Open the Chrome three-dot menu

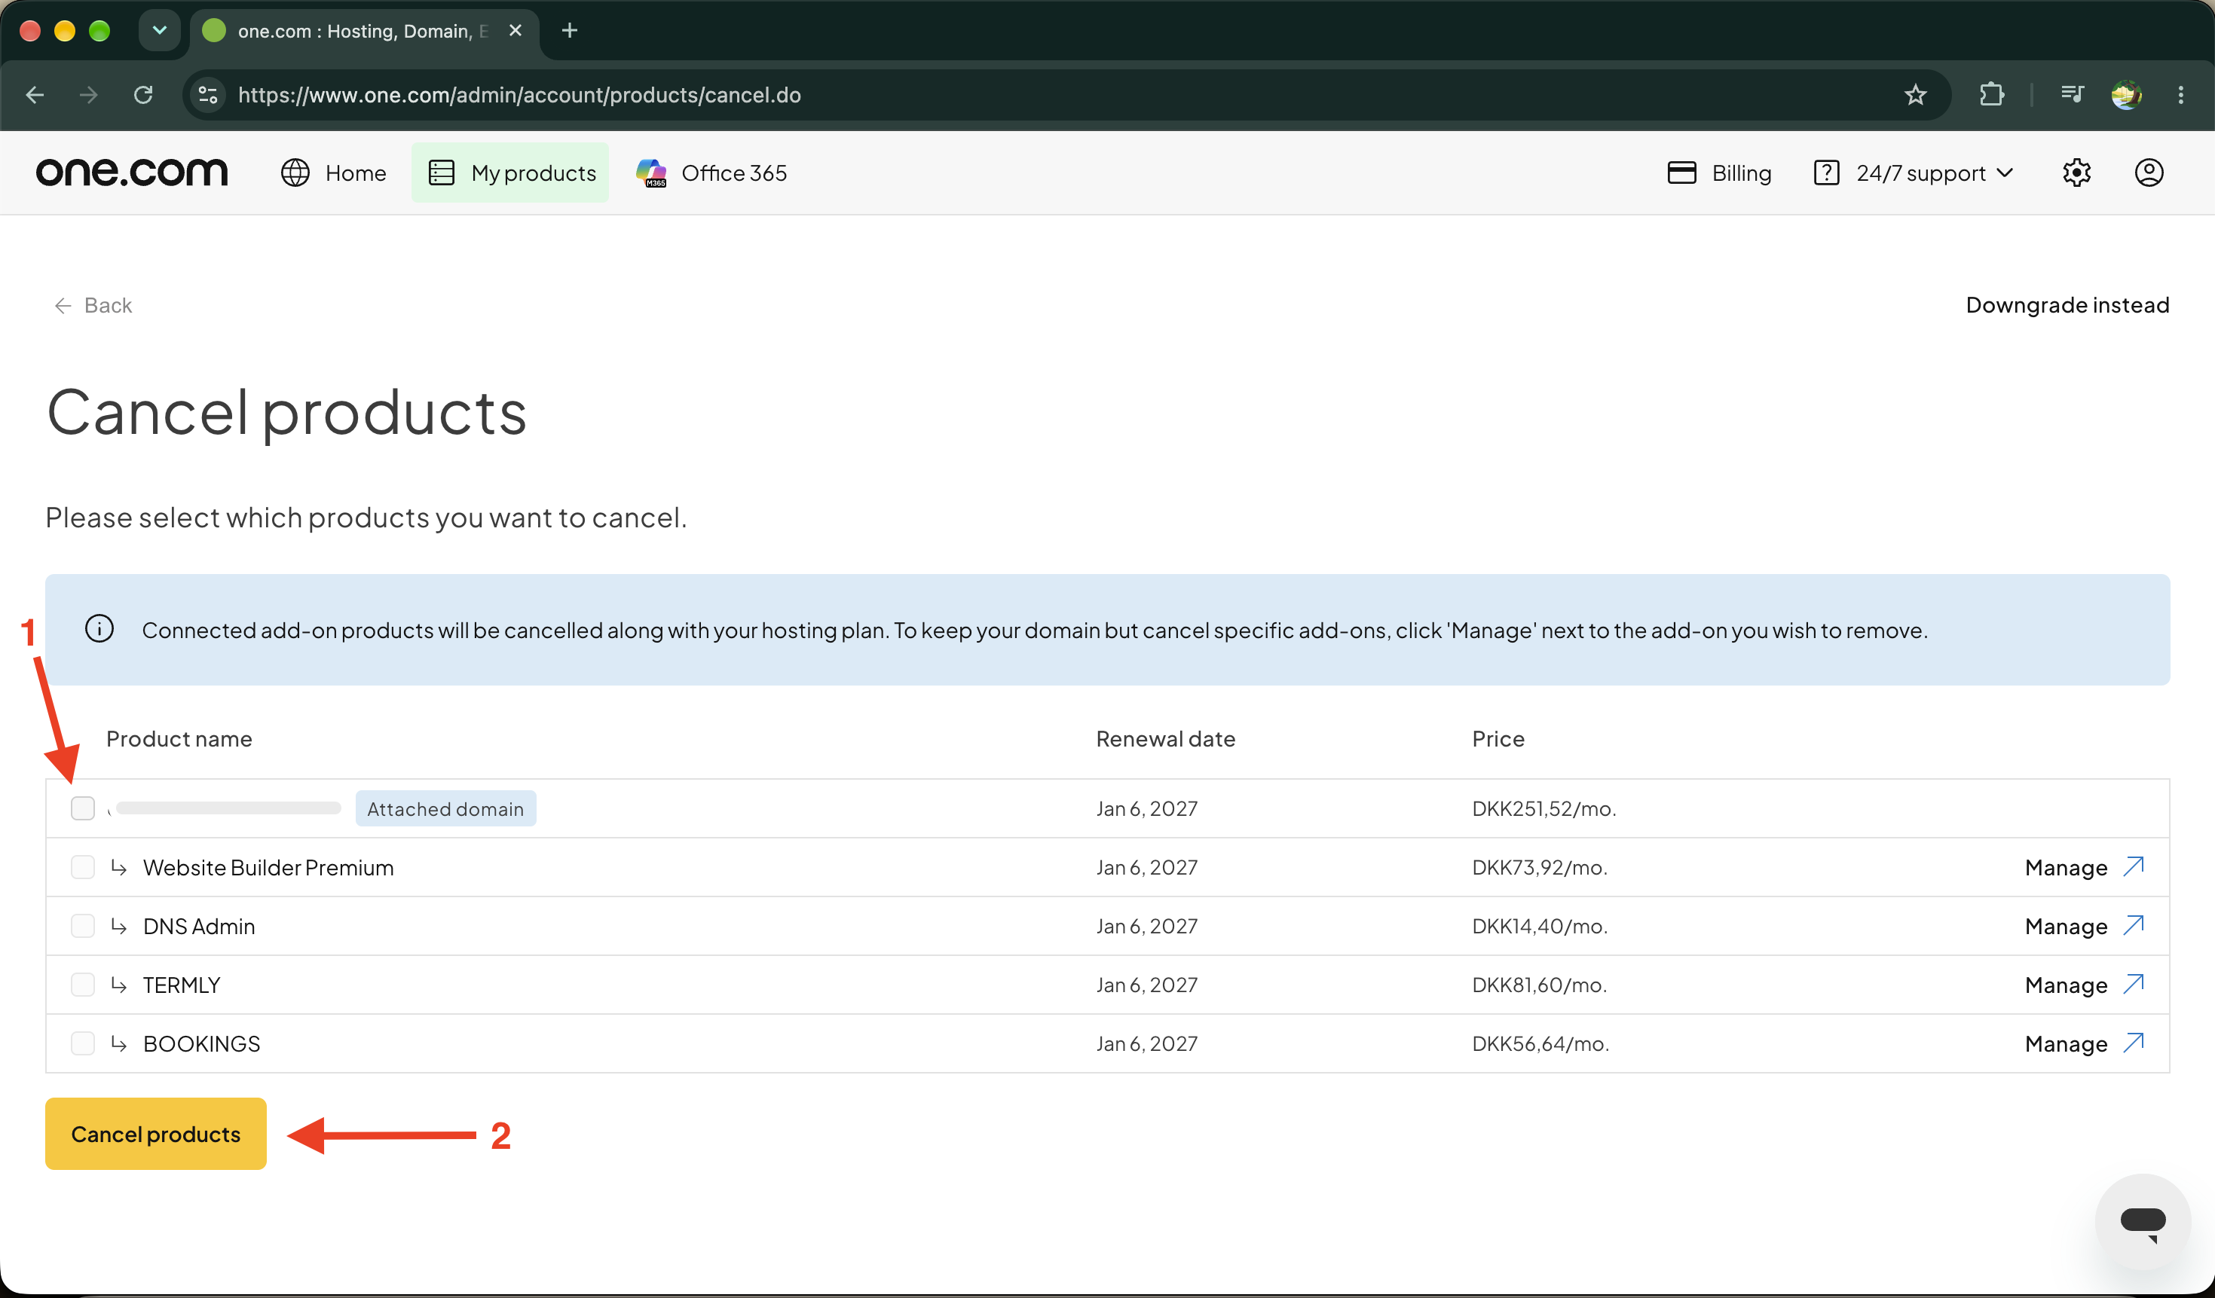click(x=2181, y=95)
